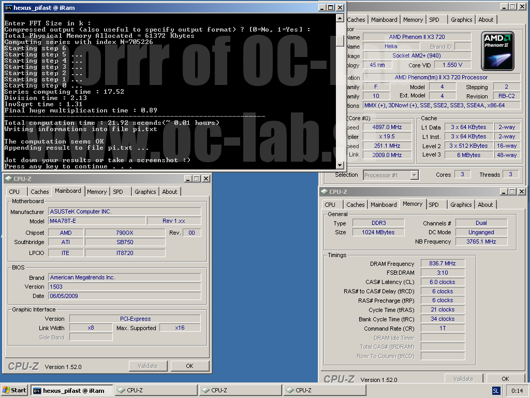Click Validate button in Memory CPU-Z window
This screenshot has height=398, width=530.
[463, 379]
